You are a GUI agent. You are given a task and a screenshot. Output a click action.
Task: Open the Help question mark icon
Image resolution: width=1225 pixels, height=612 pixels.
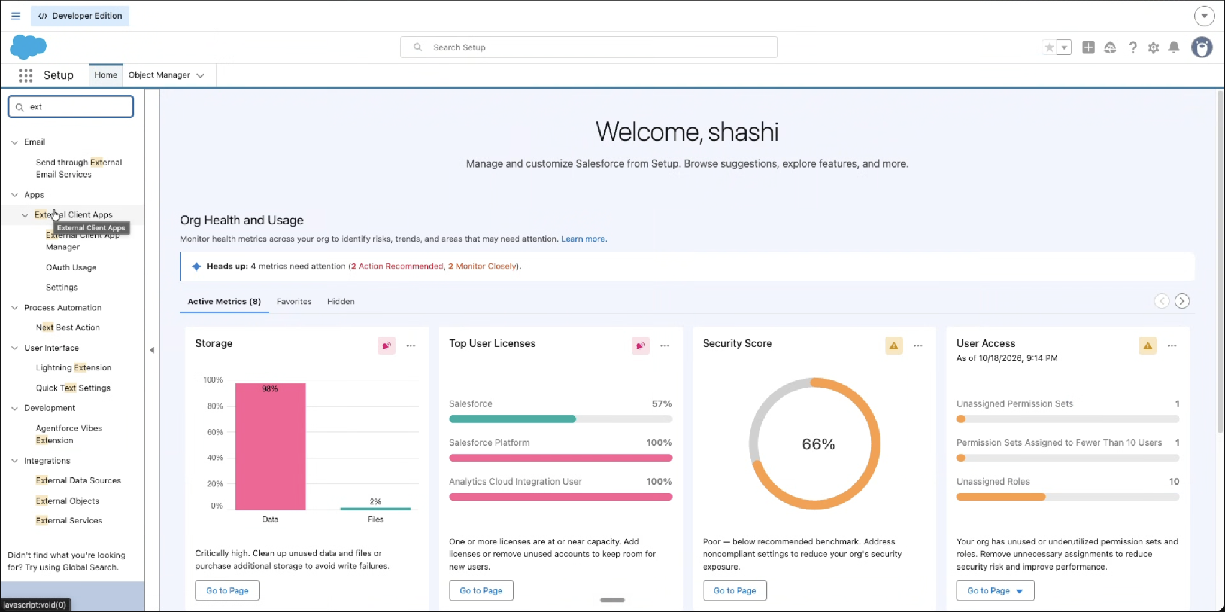coord(1132,47)
